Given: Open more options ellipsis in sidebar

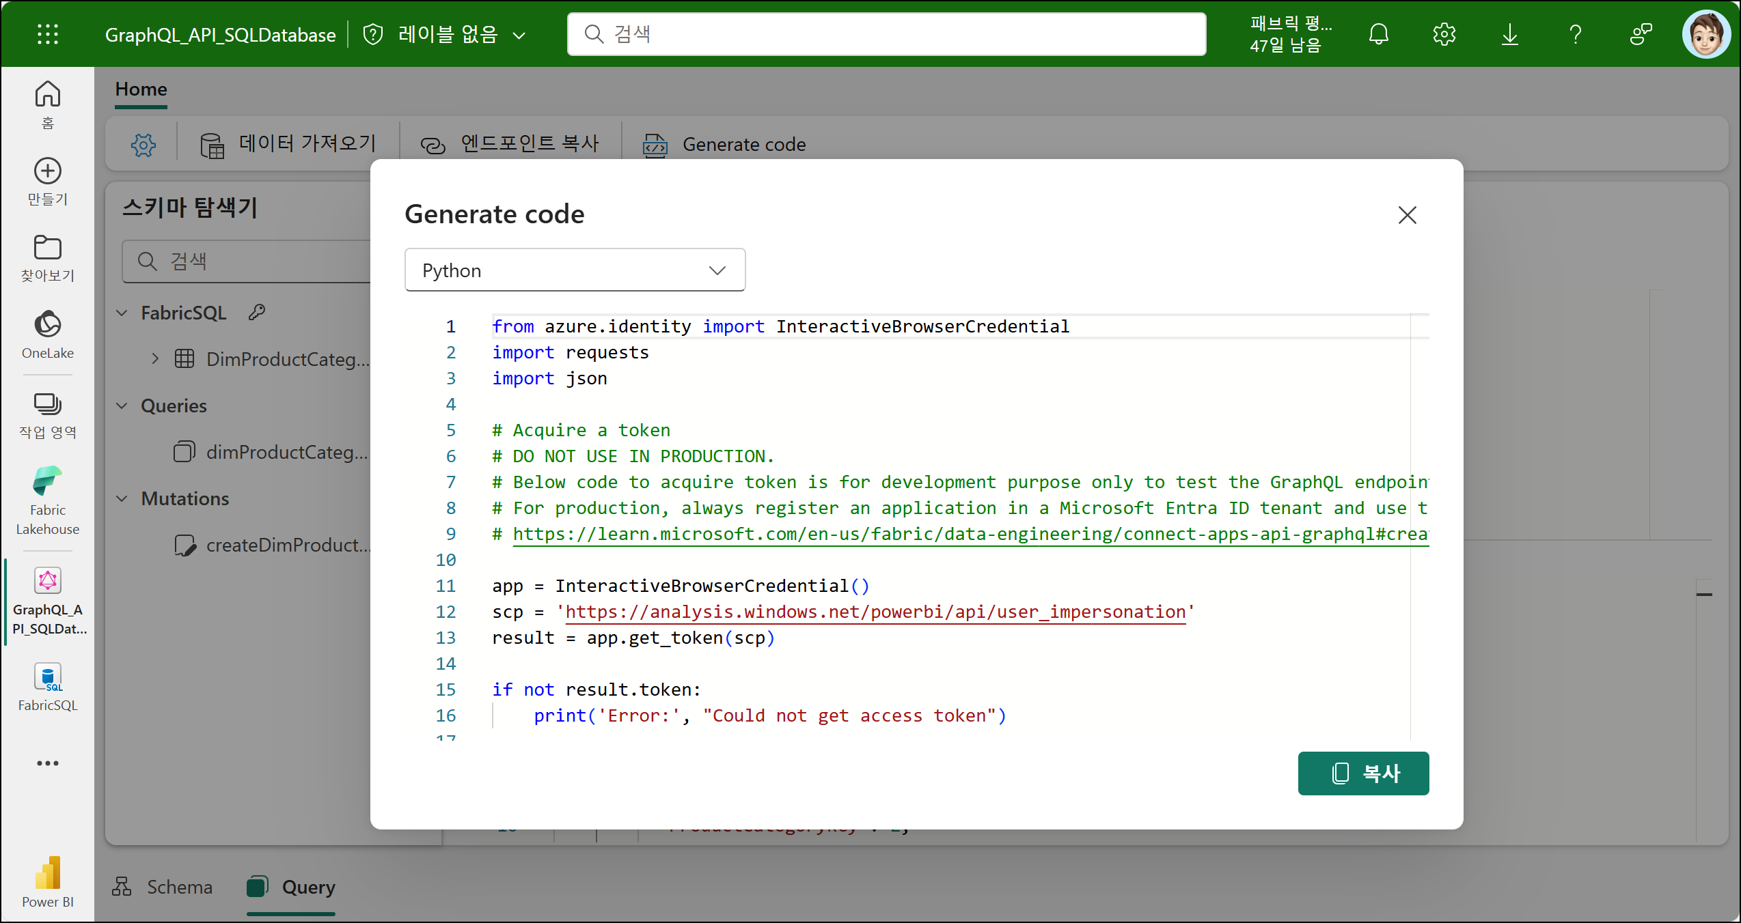Looking at the screenshot, I should click(x=47, y=763).
